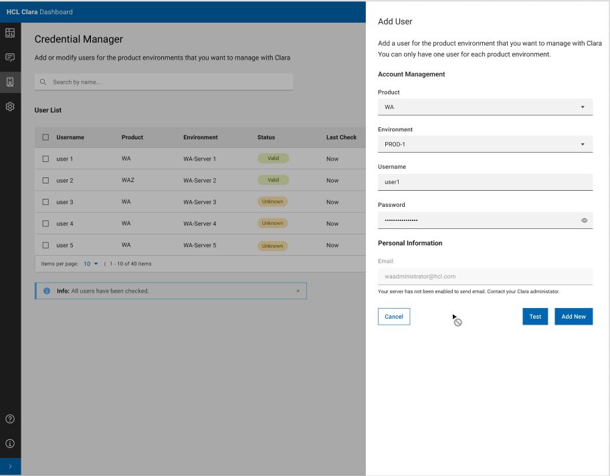The image size is (610, 476).
Task: Click the help question mark icon
Action: (x=10, y=420)
